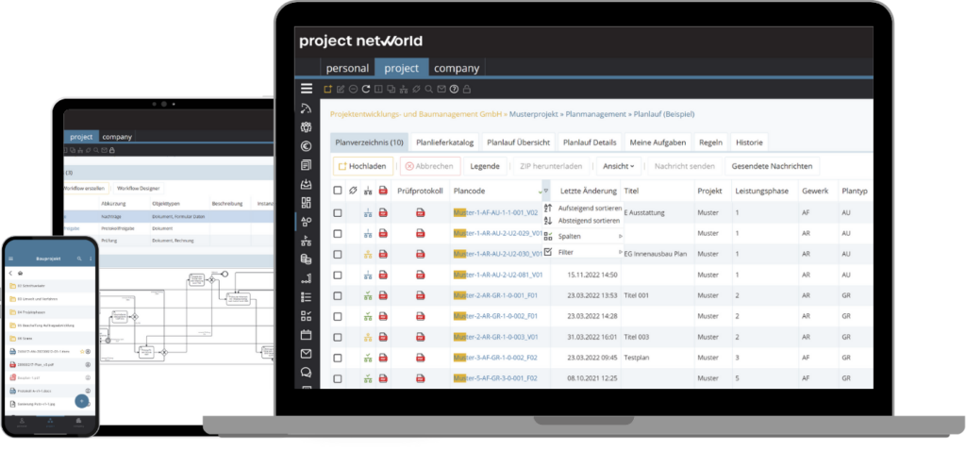966x451 pixels.
Task: Tap the back arrow on the phone
Action: 11,273
